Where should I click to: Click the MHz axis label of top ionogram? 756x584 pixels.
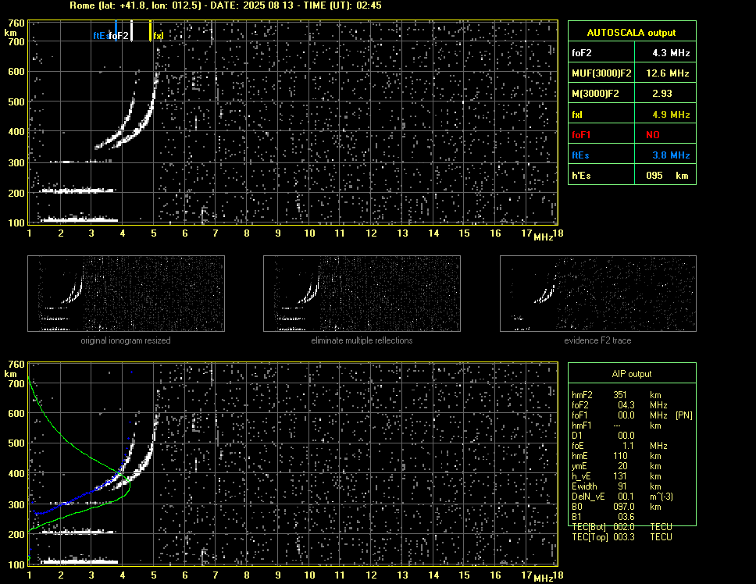(544, 237)
